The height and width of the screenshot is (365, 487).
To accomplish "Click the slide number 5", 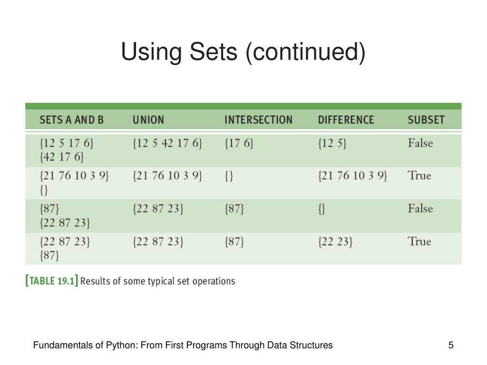I will (451, 345).
